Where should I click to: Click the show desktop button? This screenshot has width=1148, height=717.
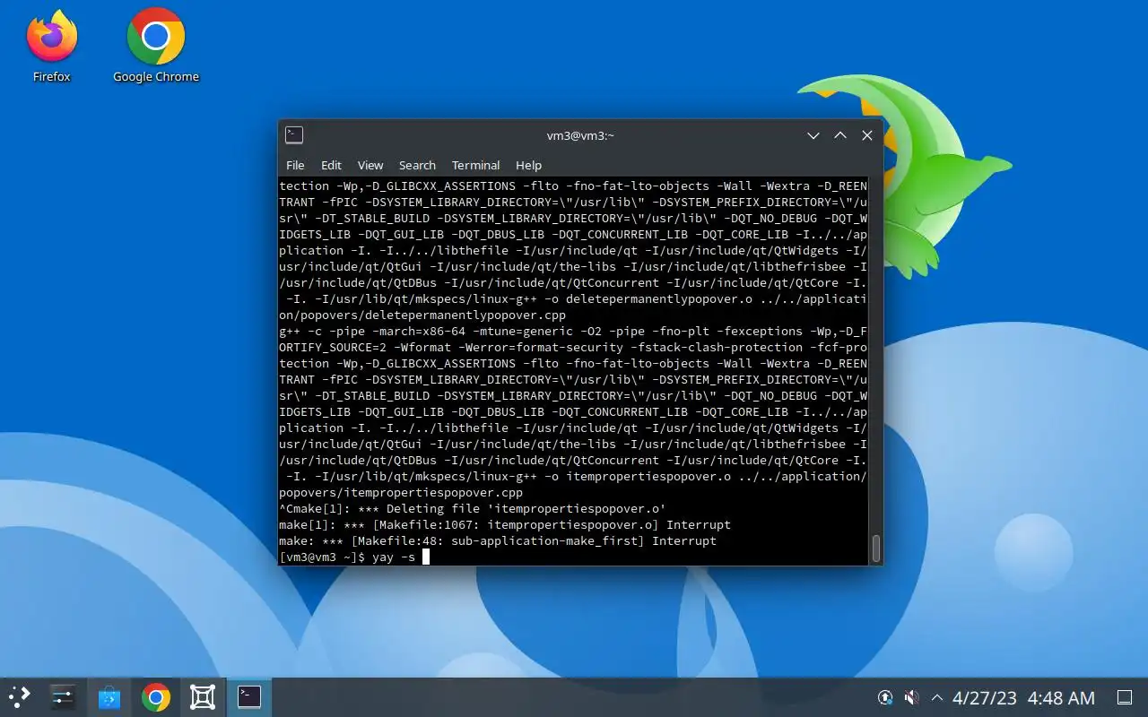(x=1124, y=697)
